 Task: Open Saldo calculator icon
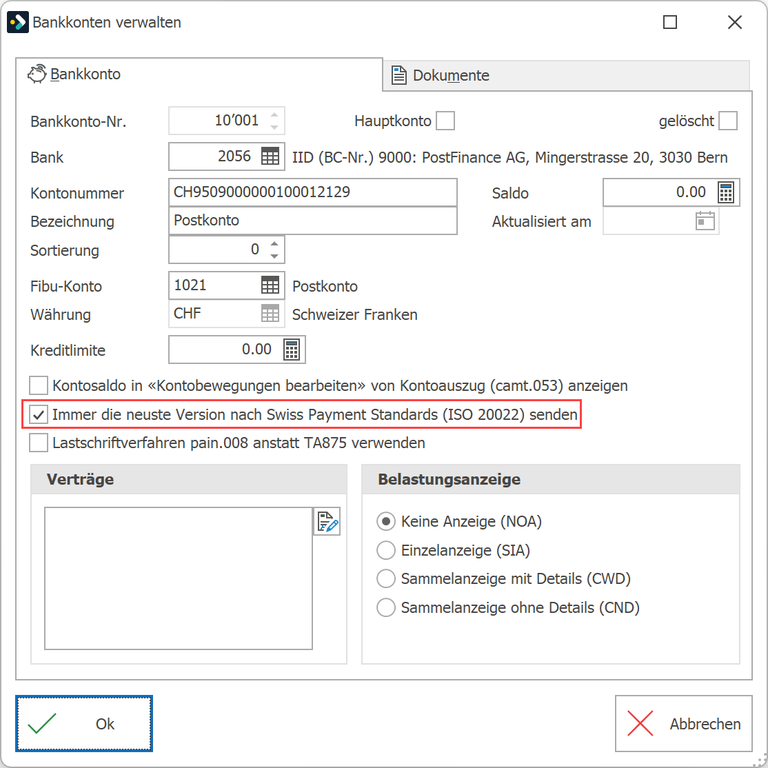tap(726, 192)
